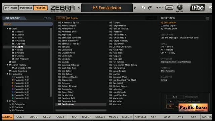215x121 pixels.
Task: Select Favourite 2 (0) entry
Action: pyautogui.click(x=22, y=80)
